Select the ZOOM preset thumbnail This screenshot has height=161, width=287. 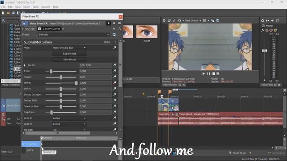tap(147, 32)
